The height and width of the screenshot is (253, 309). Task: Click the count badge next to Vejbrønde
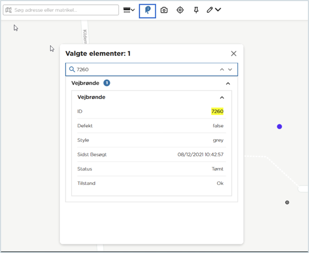click(x=107, y=83)
